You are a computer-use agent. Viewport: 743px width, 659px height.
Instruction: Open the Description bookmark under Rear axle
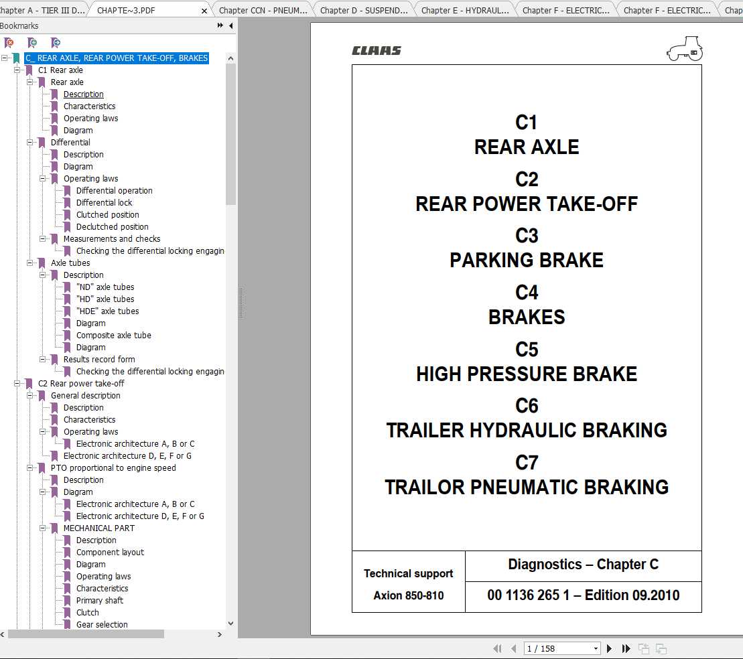coord(83,94)
